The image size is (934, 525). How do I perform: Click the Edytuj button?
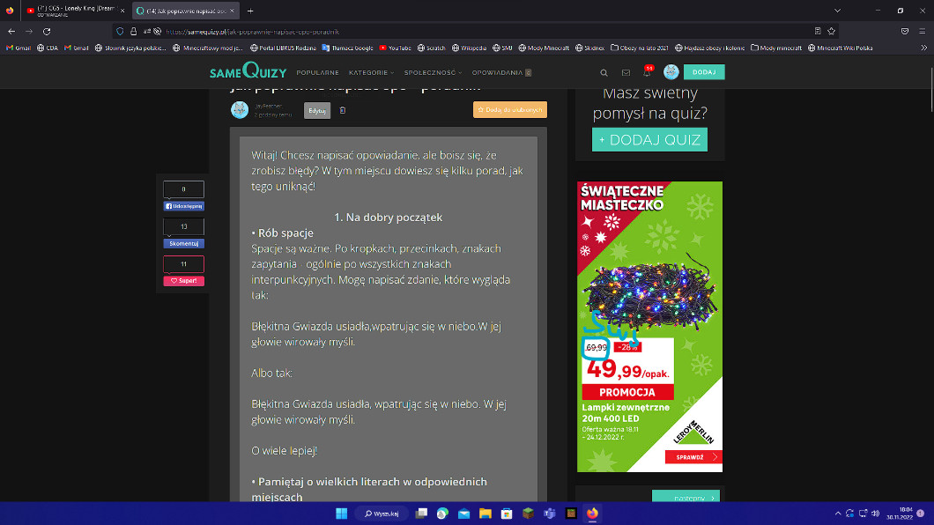coord(317,111)
